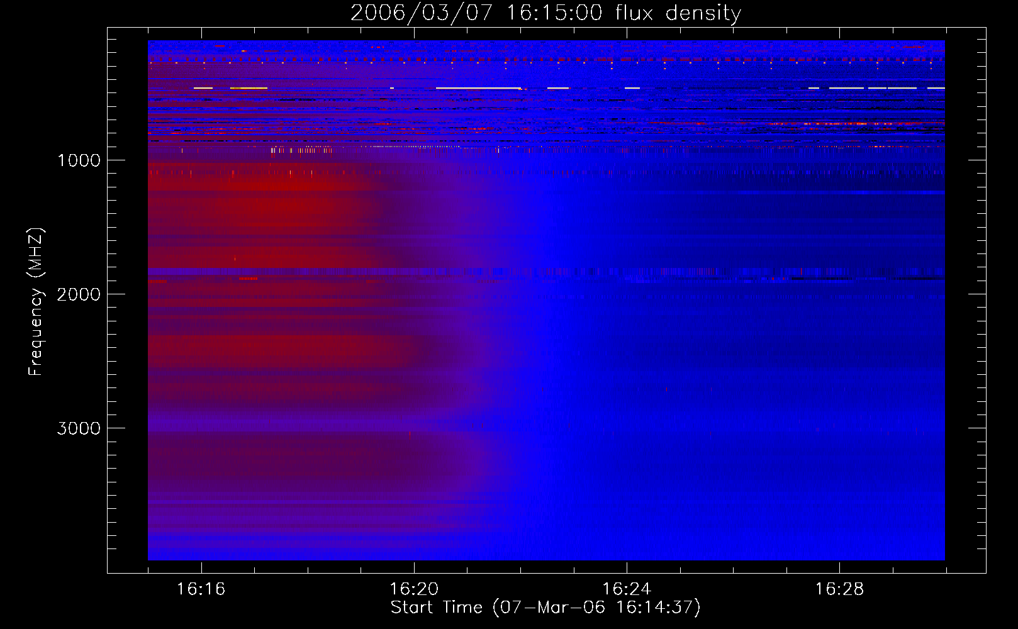The image size is (1018, 629).
Task: Click the 16:28 time tick label
Action: [839, 589]
